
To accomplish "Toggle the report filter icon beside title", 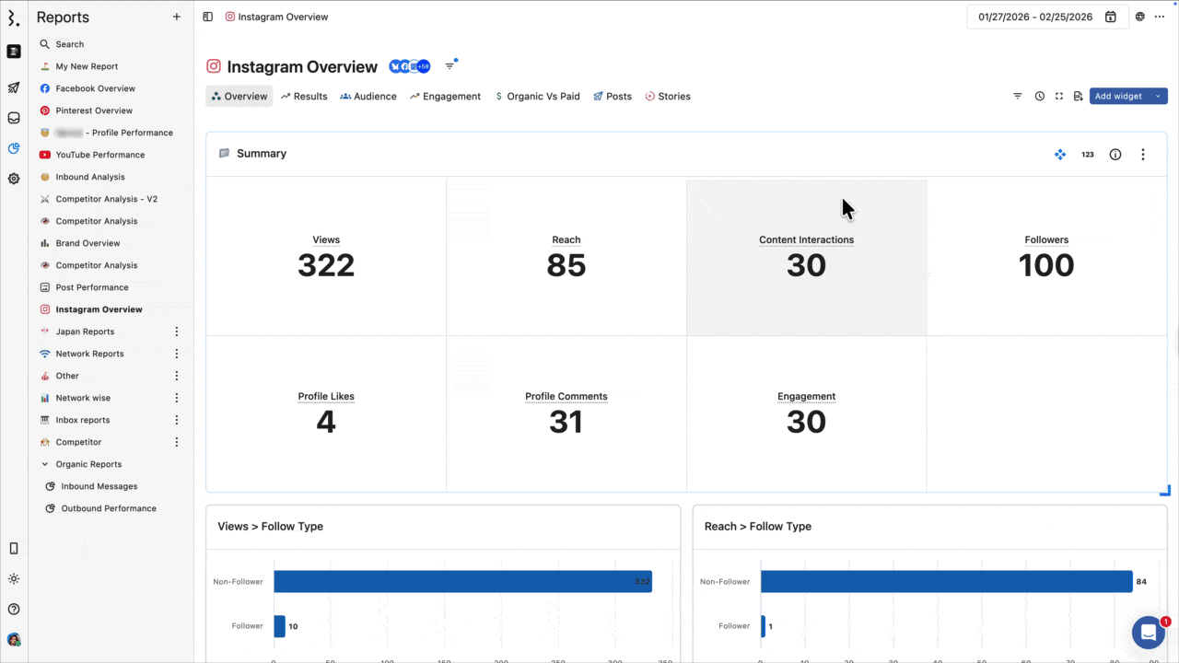I will coord(450,66).
